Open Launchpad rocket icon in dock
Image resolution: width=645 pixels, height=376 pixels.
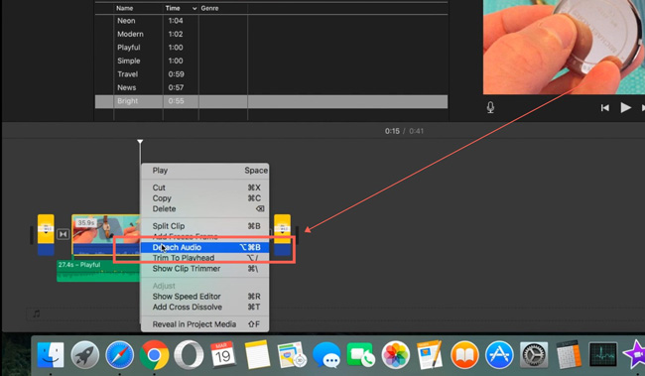tap(85, 355)
